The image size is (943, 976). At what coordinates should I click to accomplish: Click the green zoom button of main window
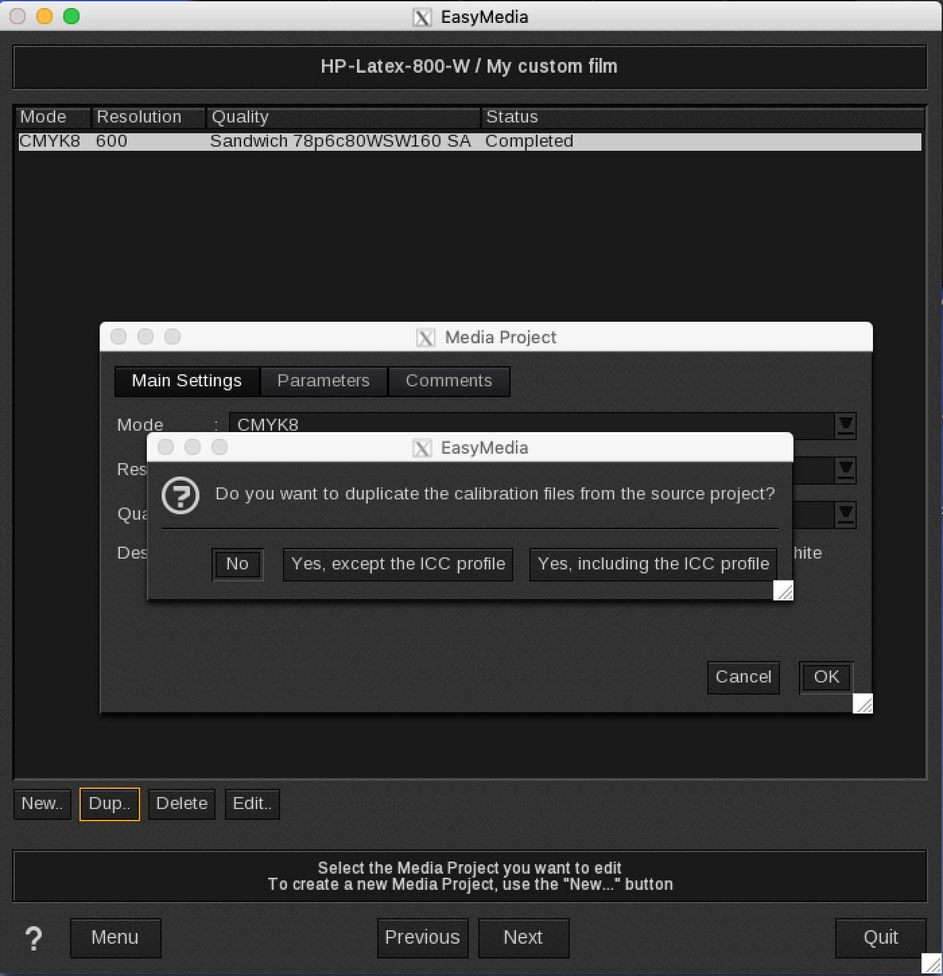click(71, 16)
